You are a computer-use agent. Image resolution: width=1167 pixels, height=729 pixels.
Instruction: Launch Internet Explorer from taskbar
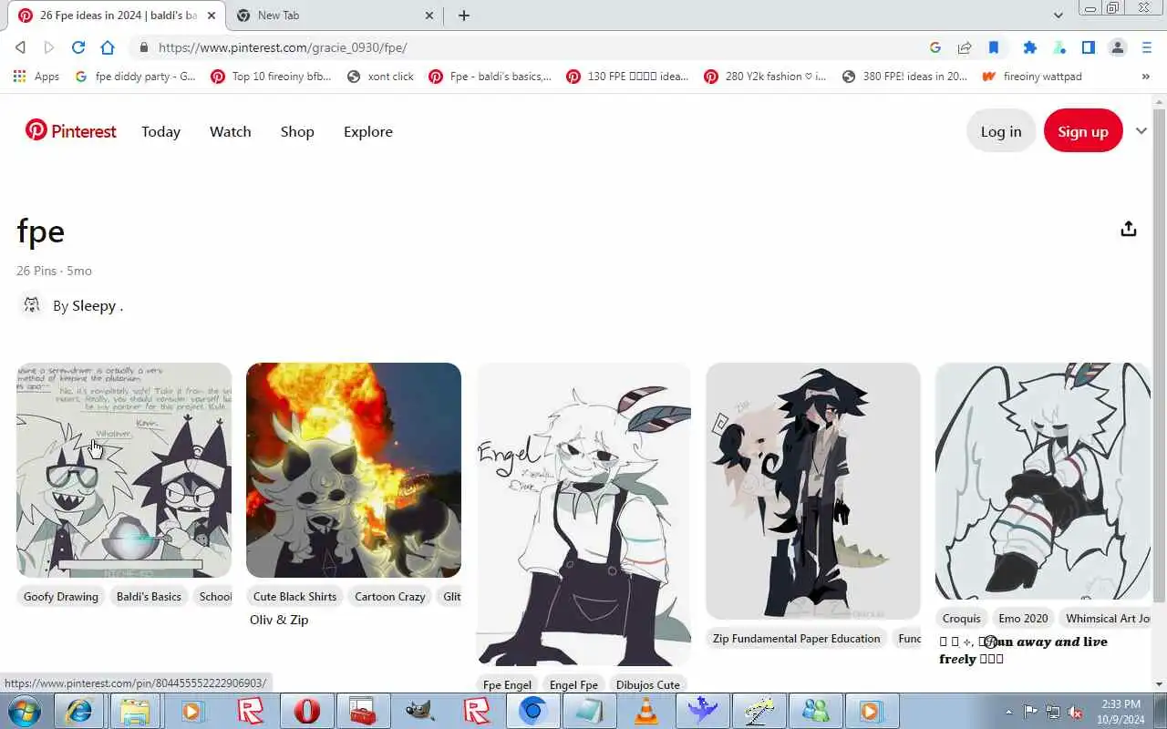point(79,711)
